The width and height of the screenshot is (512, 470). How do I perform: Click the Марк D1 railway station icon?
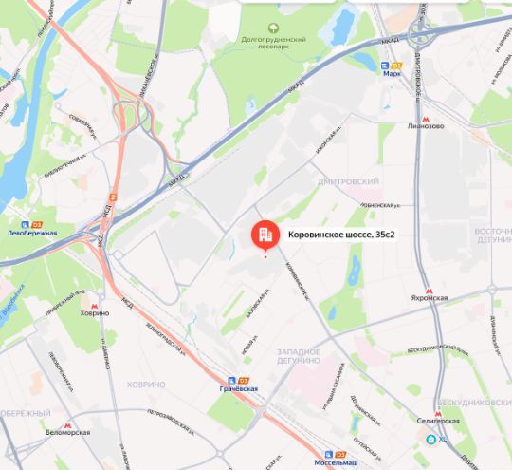pyautogui.click(x=392, y=66)
